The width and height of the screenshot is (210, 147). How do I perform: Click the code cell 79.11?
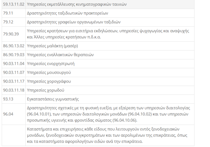coord(8,13)
